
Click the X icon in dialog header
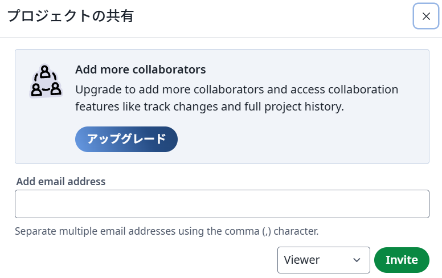pos(426,17)
